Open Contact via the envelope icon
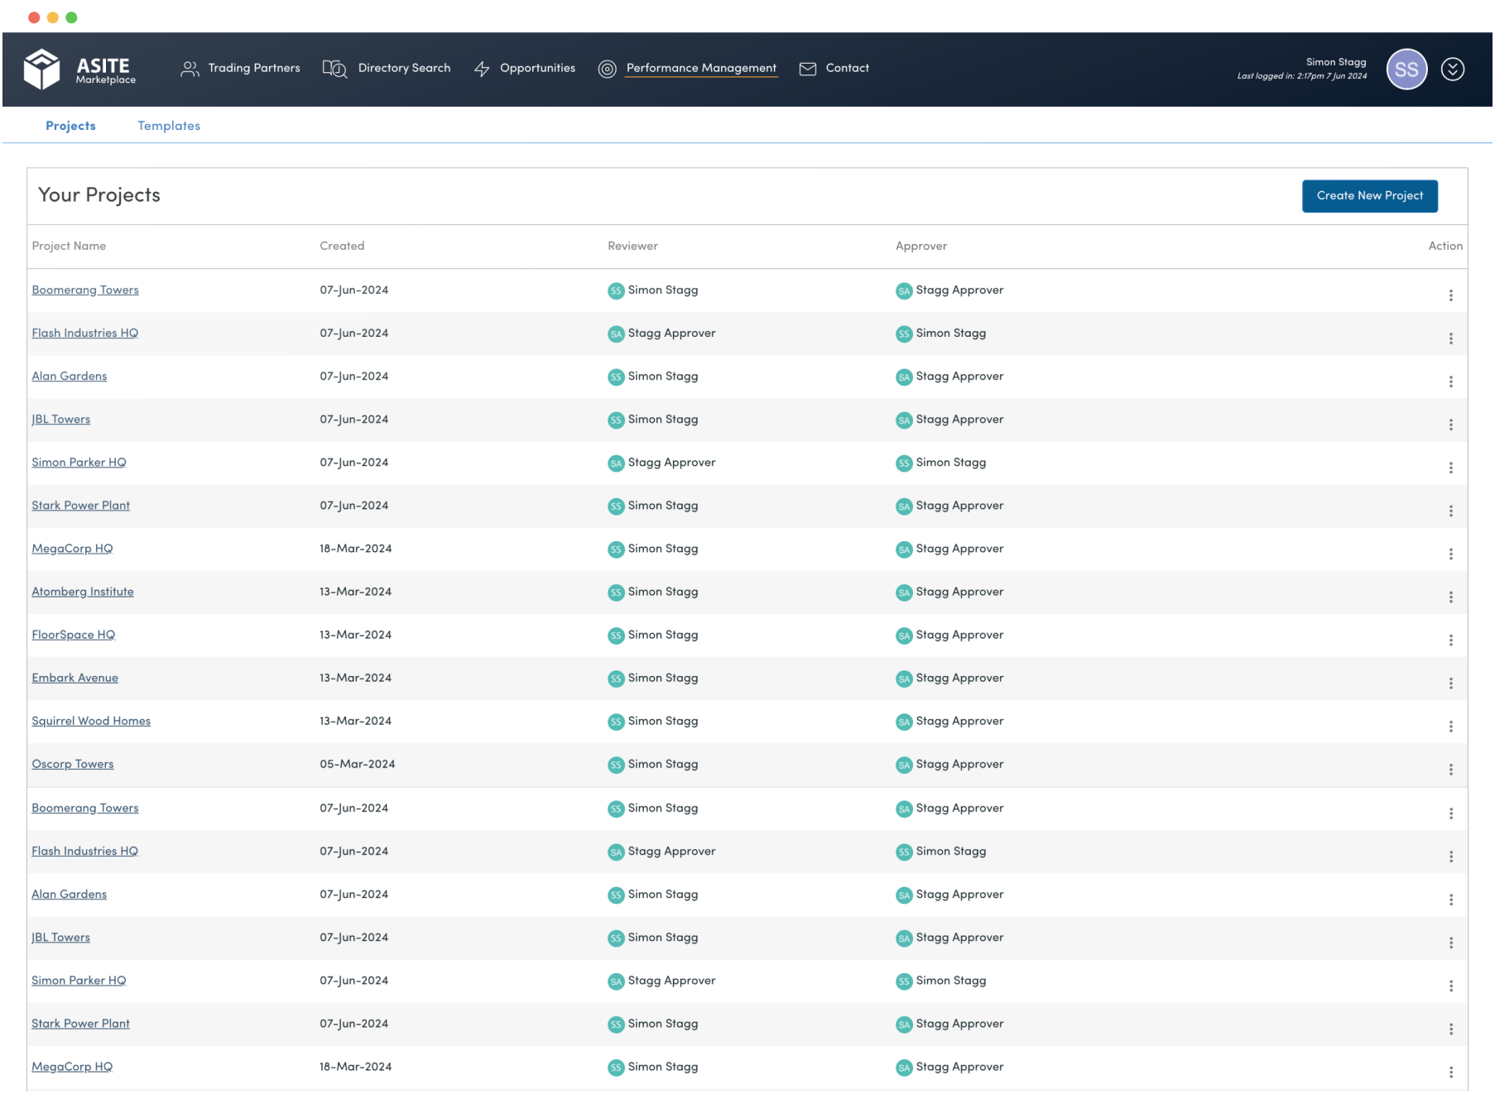The image size is (1495, 1094). coord(807,69)
